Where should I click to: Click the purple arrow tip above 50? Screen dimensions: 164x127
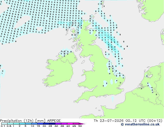tap(82, 124)
